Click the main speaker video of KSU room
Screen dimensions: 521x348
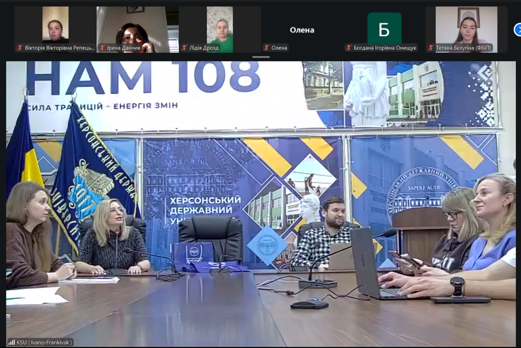(261, 204)
